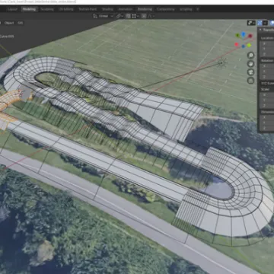
Task: Switch to the Compositing workspace tab
Action: point(165,9)
